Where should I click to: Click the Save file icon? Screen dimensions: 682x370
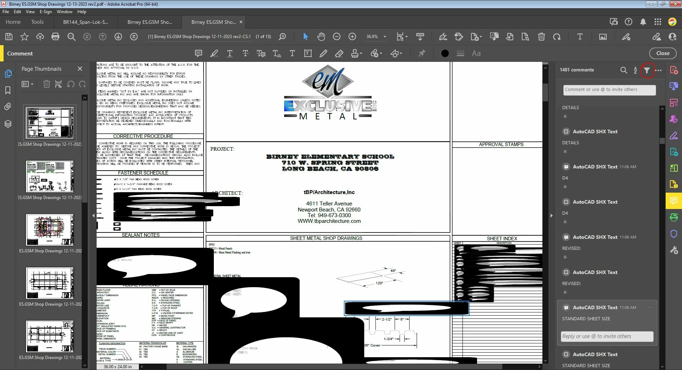pos(9,37)
